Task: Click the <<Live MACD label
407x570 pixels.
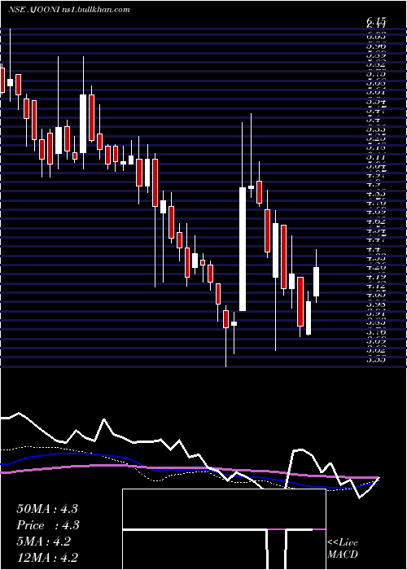Action: (343, 549)
